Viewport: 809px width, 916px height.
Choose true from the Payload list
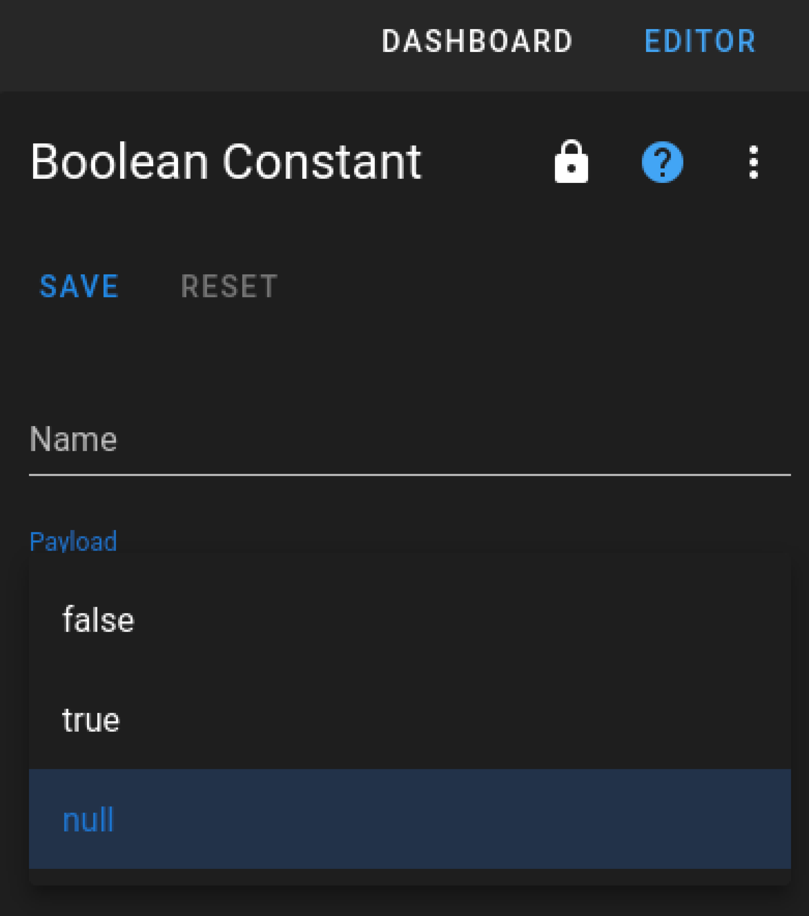410,720
